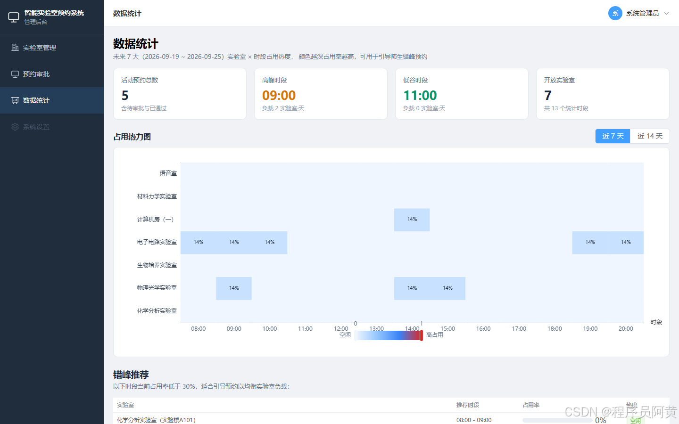The height and width of the screenshot is (424, 679).
Task: Click the 占用率 column header
Action: tap(531, 405)
